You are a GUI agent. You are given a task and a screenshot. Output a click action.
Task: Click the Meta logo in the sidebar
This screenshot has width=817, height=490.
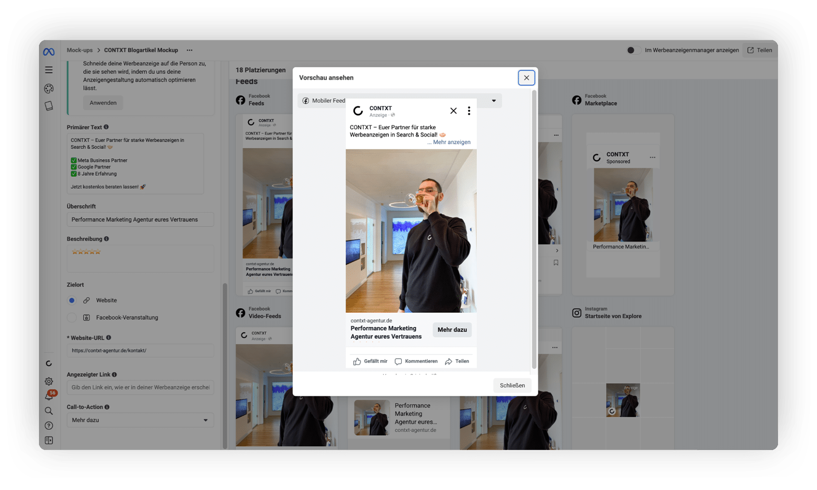tap(49, 52)
